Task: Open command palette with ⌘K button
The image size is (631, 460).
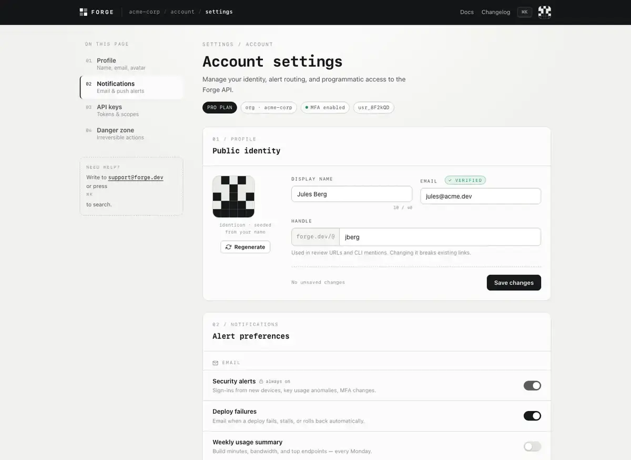Action: 524,12
